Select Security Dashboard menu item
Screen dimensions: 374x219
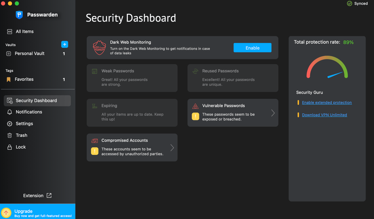tap(38, 101)
